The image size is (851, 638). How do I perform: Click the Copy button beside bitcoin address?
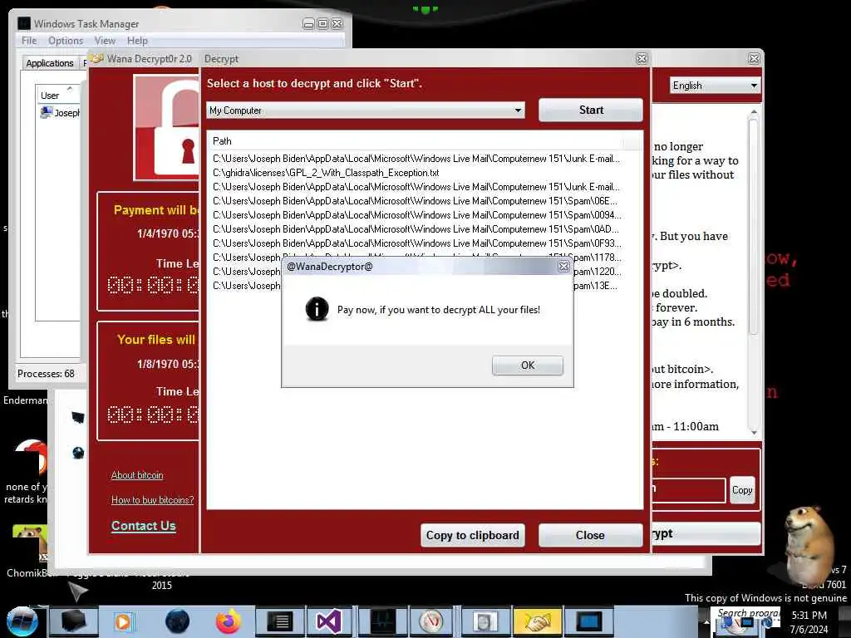pyautogui.click(x=742, y=490)
